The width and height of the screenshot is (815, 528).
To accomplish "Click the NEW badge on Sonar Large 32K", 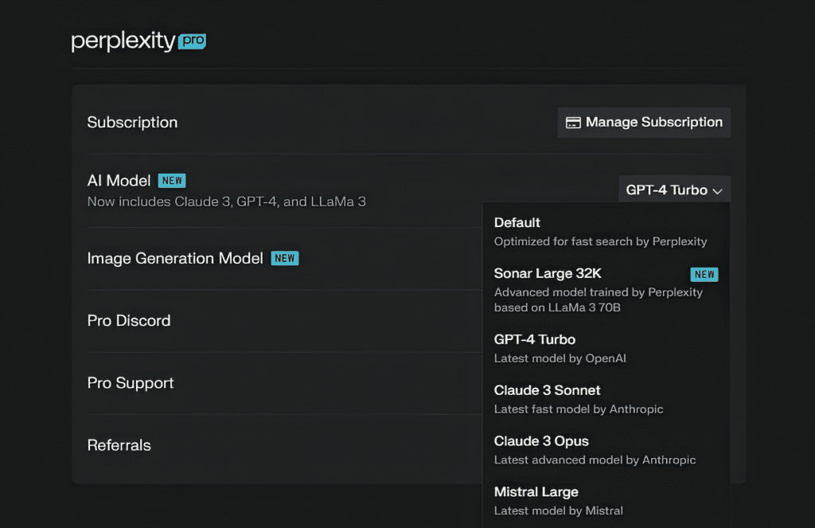I will coord(704,274).
